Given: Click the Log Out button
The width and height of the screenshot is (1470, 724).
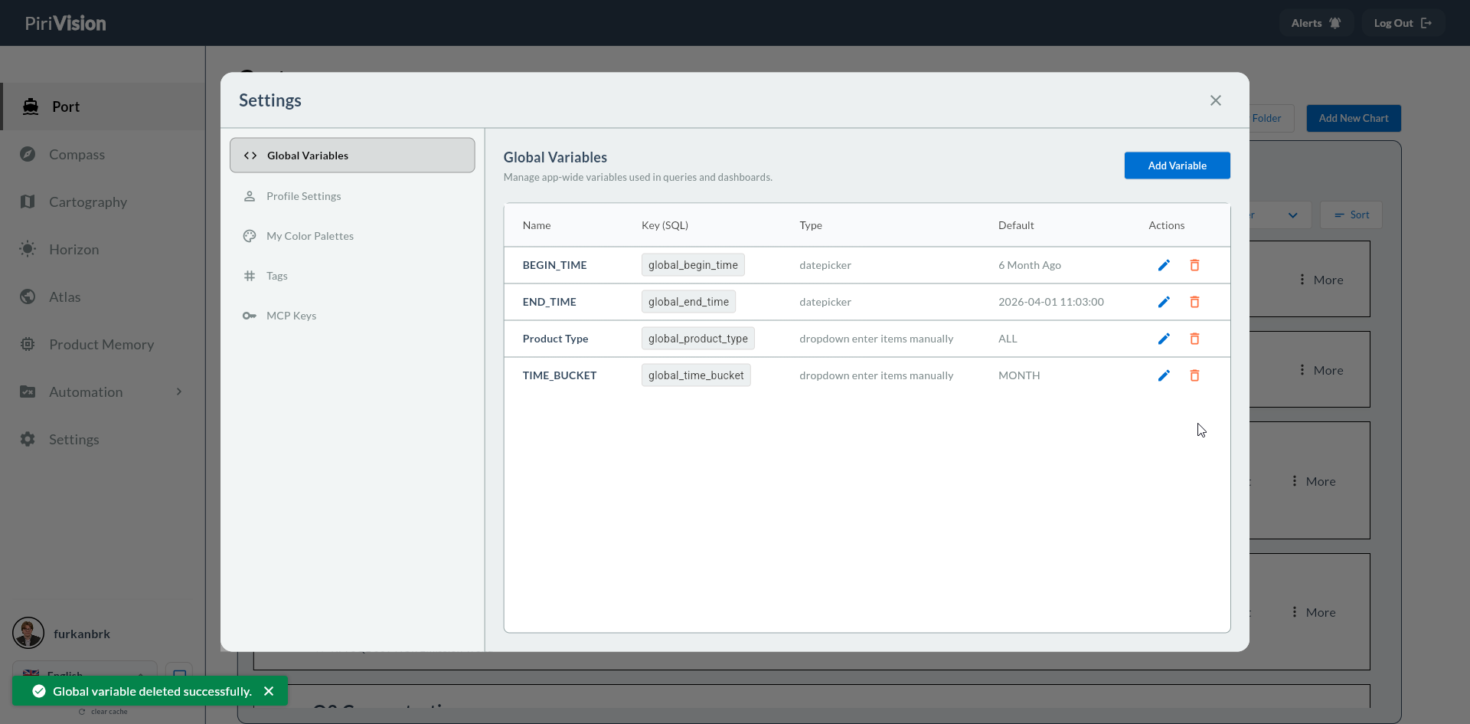Looking at the screenshot, I should pos(1403,23).
